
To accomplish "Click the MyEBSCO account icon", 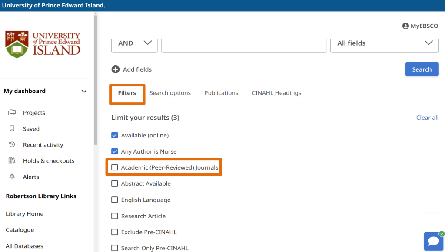I will tap(405, 26).
